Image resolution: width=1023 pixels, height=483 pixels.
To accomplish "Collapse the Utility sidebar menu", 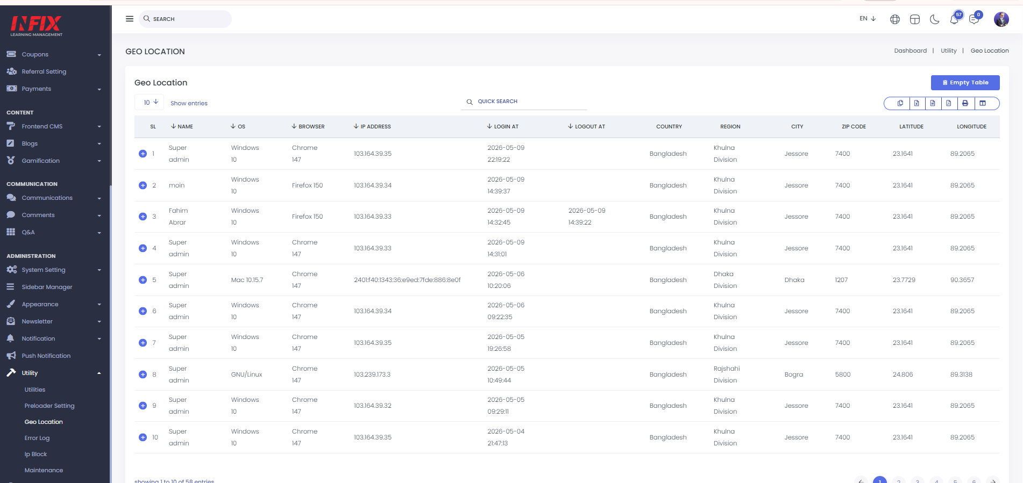I will coord(54,373).
